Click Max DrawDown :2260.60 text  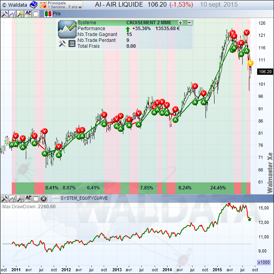pos(29,207)
